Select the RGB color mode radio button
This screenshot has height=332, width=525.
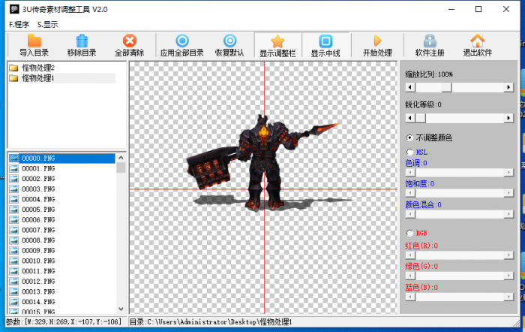(x=409, y=233)
